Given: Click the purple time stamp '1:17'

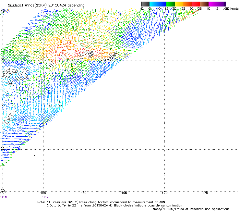Looking at the screenshot, I should pyautogui.click(x=45, y=197).
